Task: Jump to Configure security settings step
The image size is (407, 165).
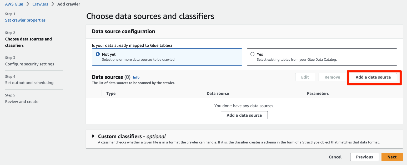Action: click(29, 64)
